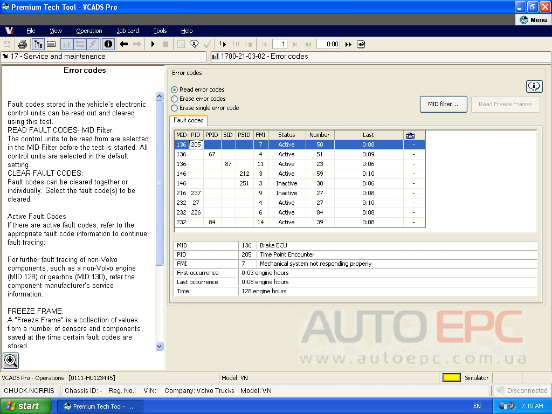Click the help text scrollbar down arrow

[159, 346]
